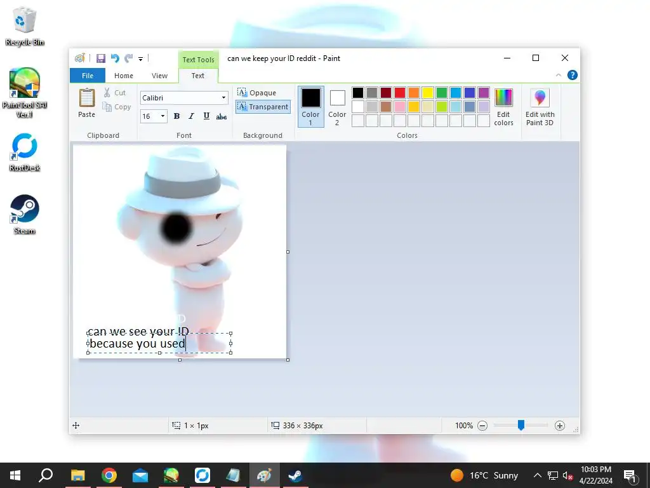
Task: Toggle underline formatting
Action: coord(206,116)
